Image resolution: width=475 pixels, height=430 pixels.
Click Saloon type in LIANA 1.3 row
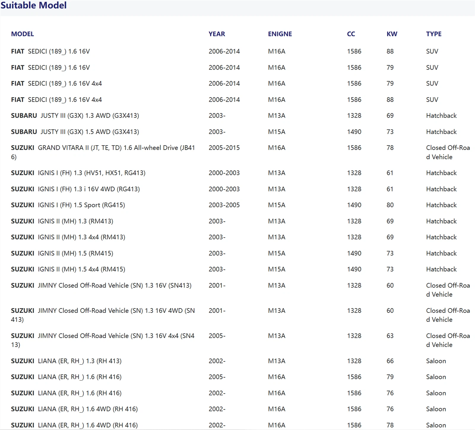coord(436,361)
